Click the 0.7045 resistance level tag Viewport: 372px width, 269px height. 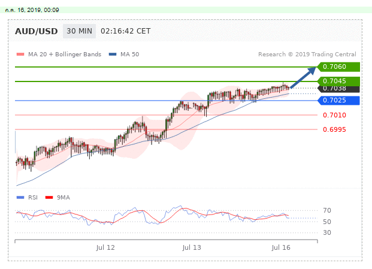click(x=338, y=81)
